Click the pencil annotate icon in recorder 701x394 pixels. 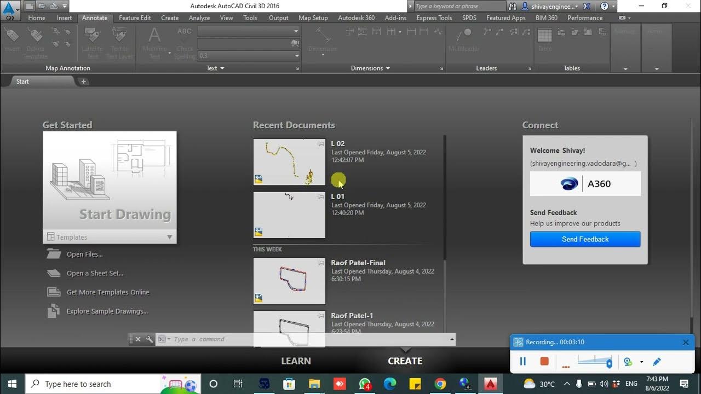[657, 362]
